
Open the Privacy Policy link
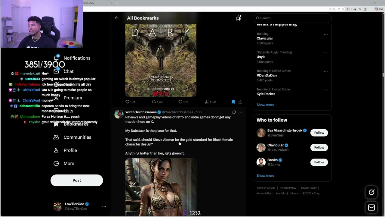pos(288,188)
